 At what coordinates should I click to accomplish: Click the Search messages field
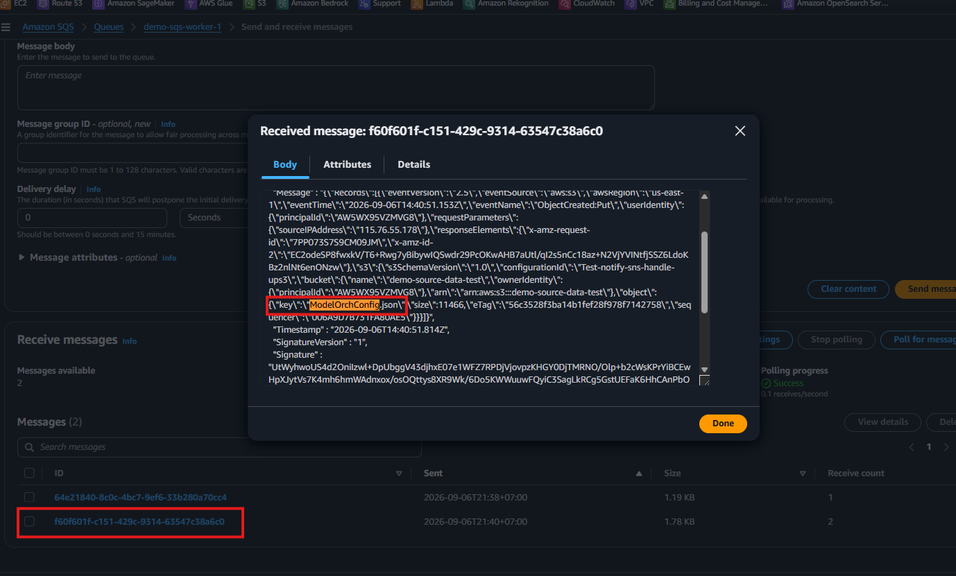pyautogui.click(x=219, y=447)
